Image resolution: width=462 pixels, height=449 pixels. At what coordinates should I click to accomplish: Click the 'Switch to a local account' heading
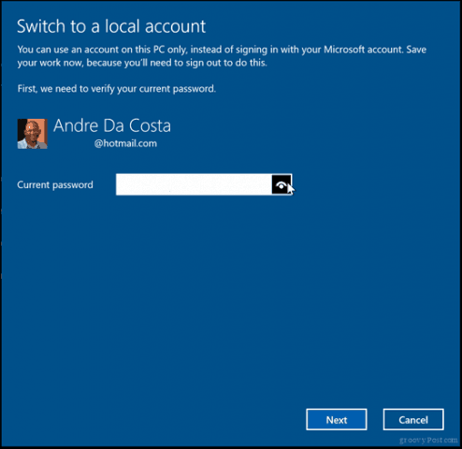coord(111,26)
